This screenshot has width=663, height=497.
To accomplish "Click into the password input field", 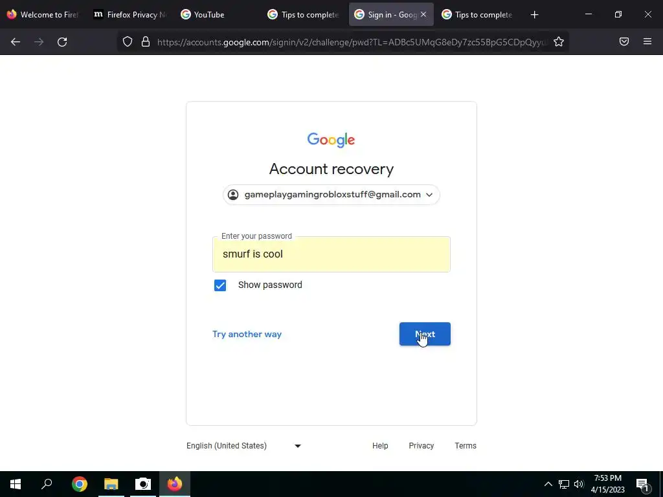I will pos(331,254).
